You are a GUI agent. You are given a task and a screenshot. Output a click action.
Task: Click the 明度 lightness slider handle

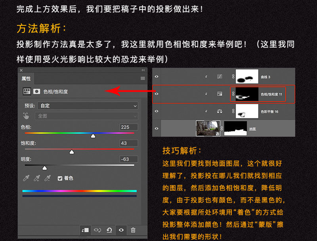44,168
